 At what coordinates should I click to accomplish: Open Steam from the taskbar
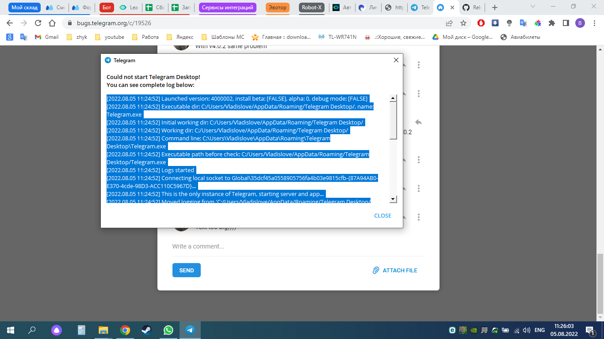click(x=147, y=330)
